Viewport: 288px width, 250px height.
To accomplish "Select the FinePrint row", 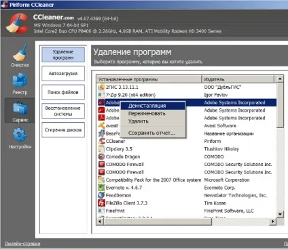I will coord(187,211).
